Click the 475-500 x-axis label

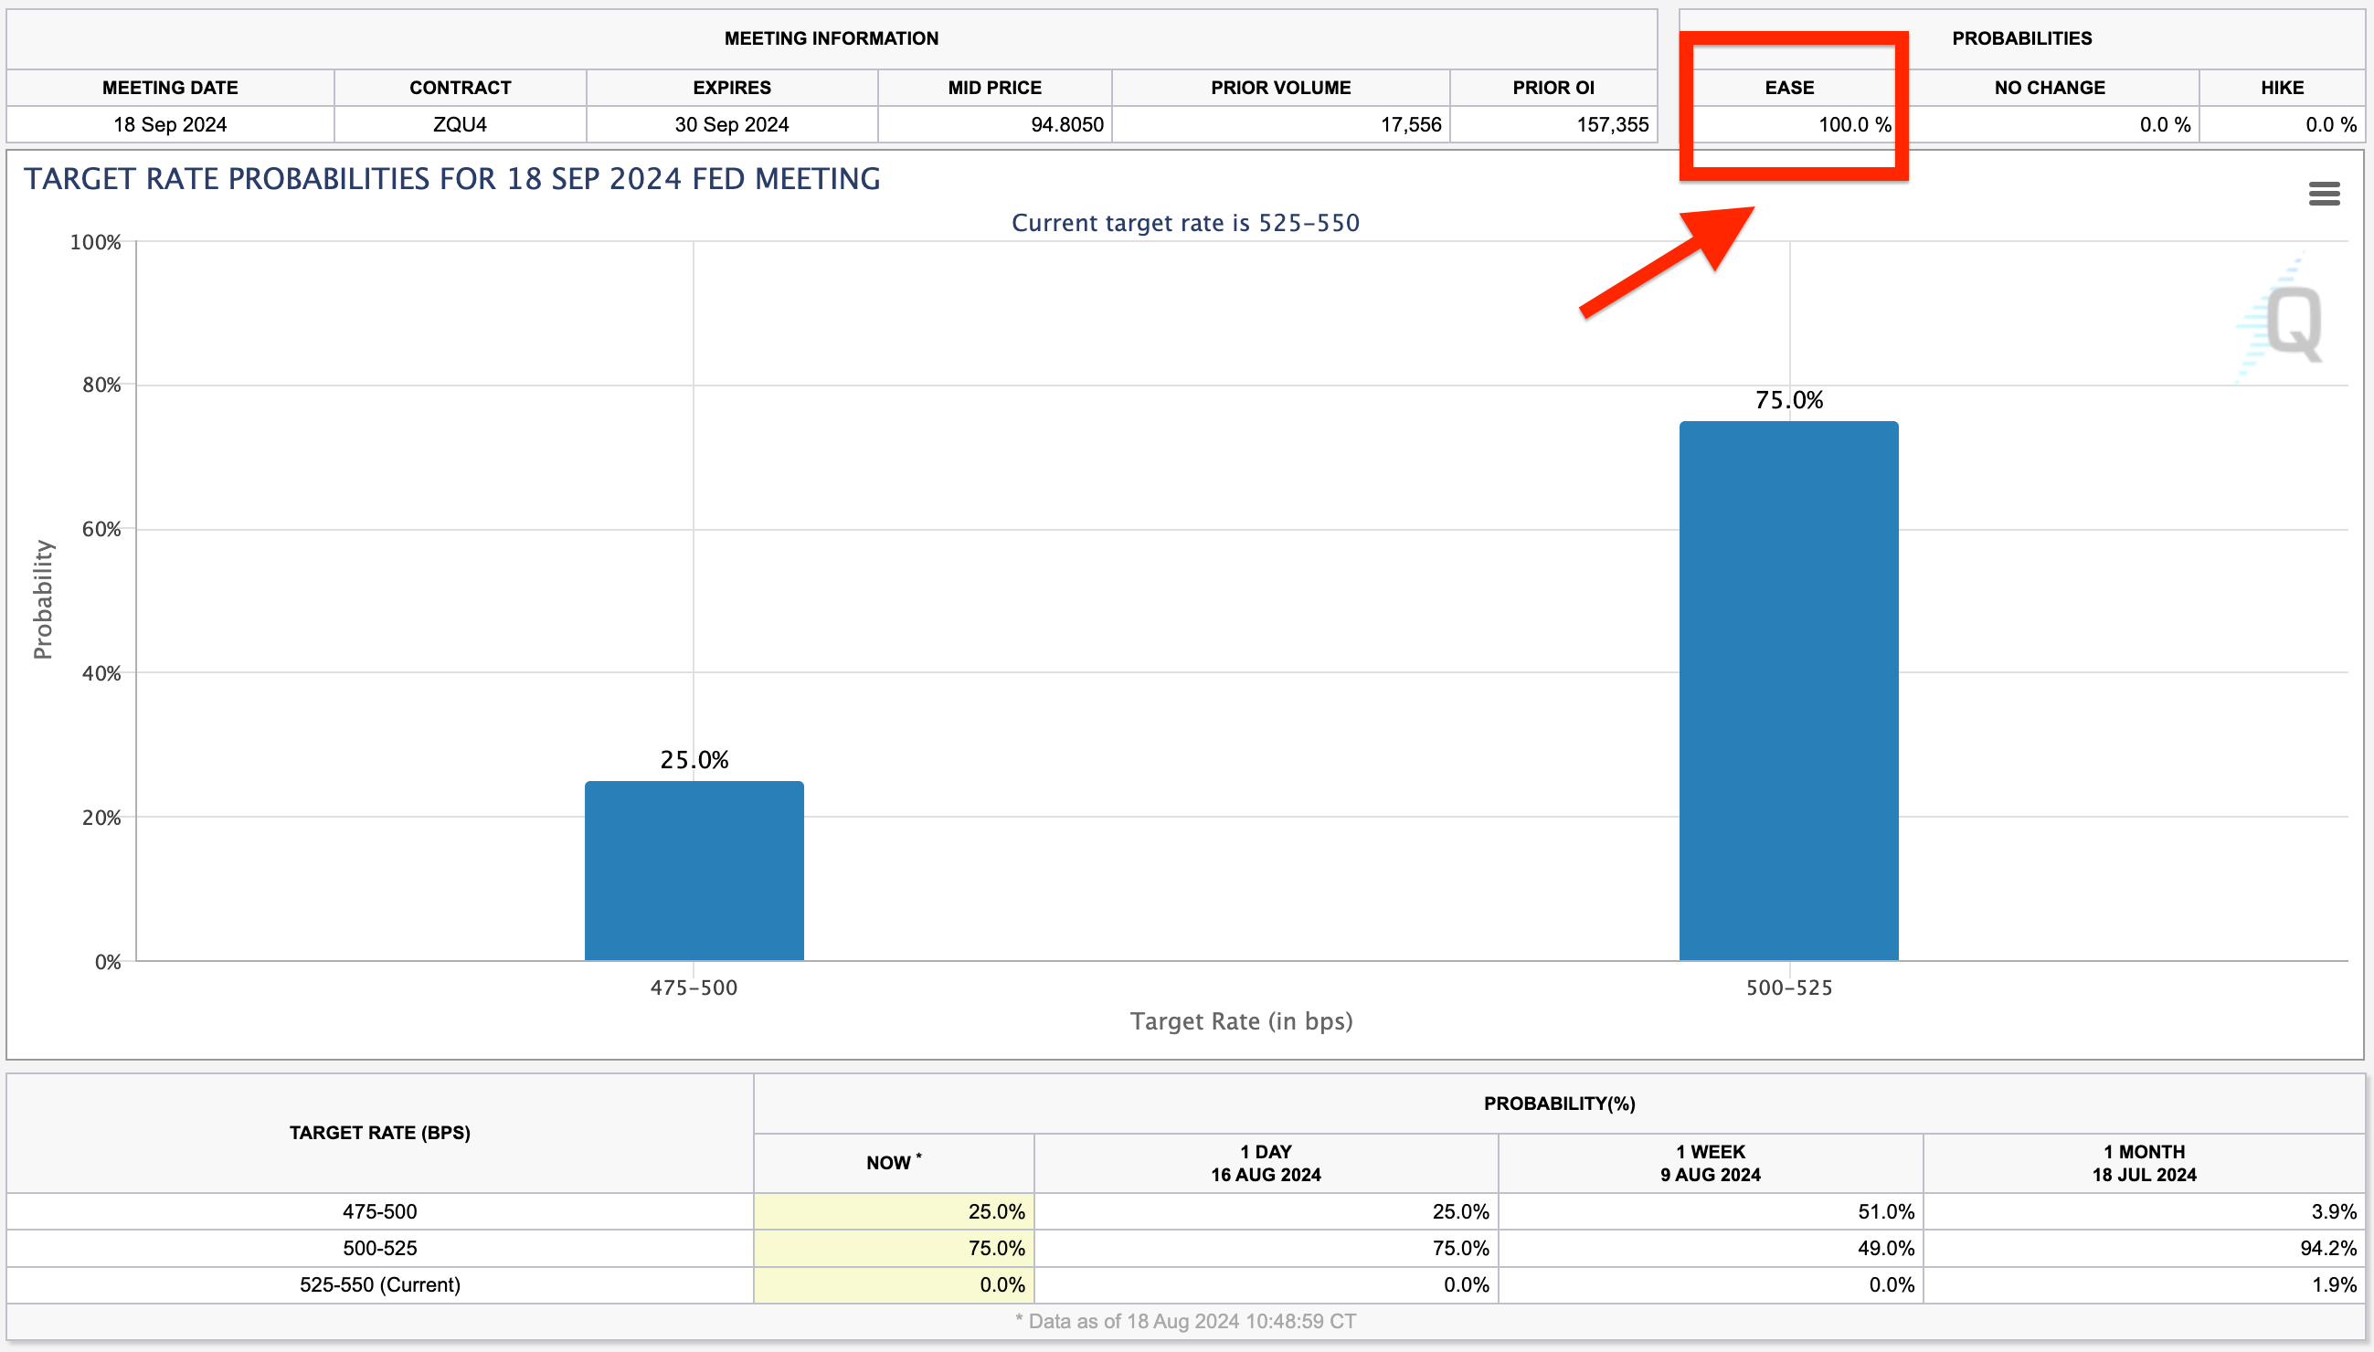(694, 988)
